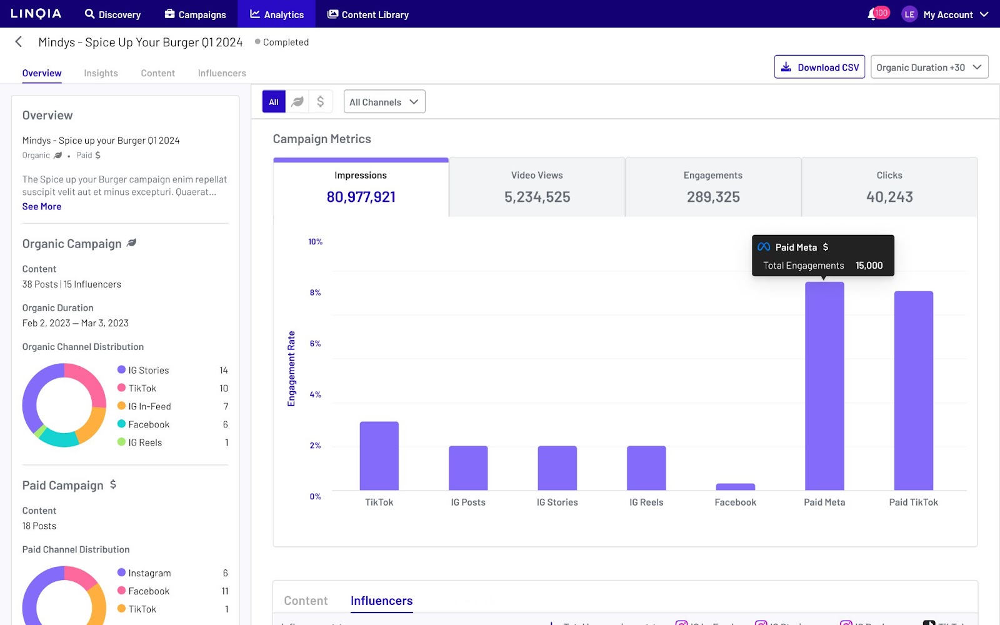Viewport: 1000px width, 625px height.
Task: Click the '18 Posts' paid content text
Action: [39, 526]
